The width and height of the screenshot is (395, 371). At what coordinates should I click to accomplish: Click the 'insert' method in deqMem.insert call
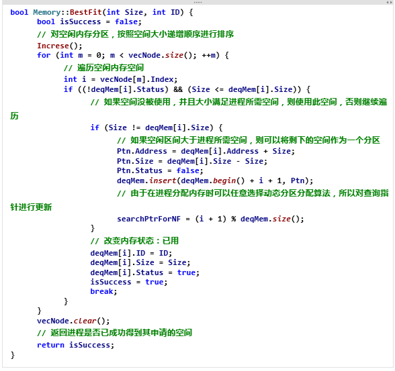coord(163,180)
